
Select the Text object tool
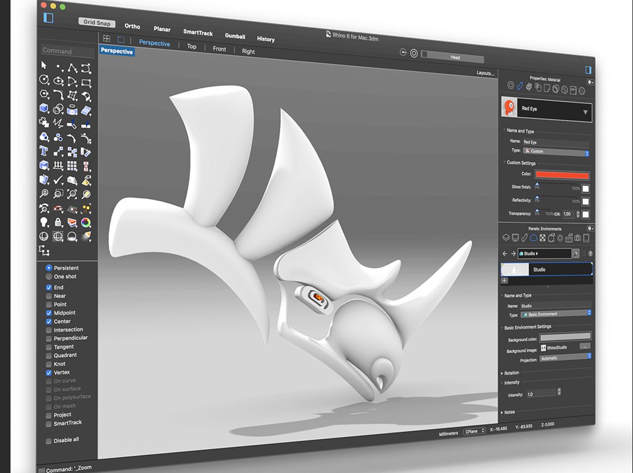point(44,151)
